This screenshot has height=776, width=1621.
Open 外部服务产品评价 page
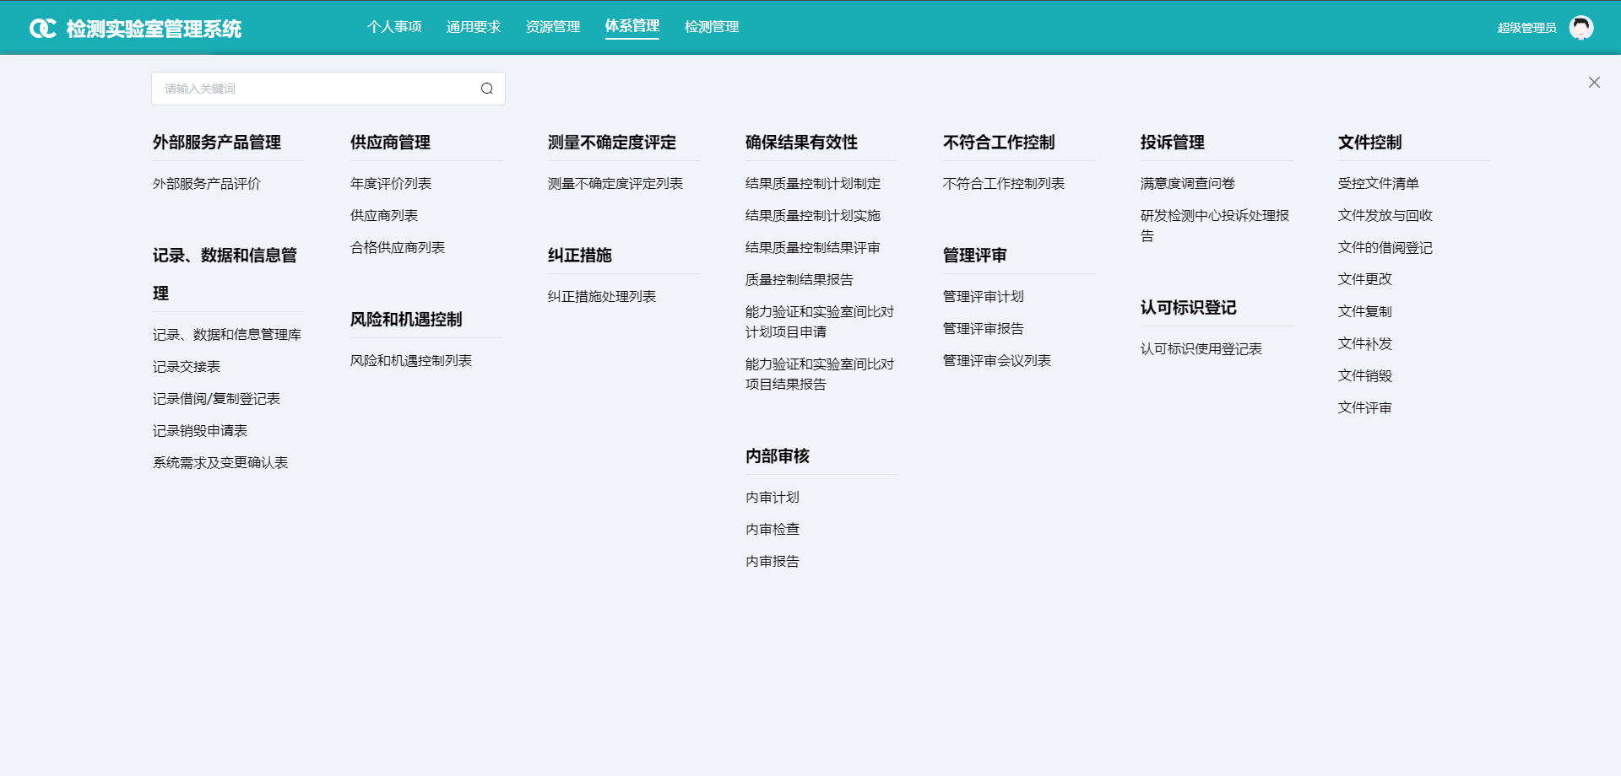[x=207, y=184]
